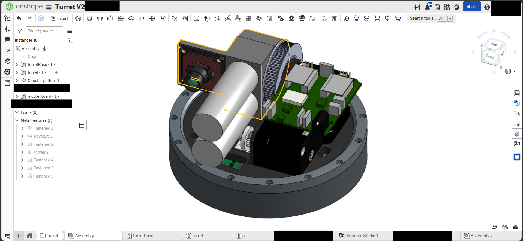Open the Onshape hamburger document menu
This screenshot has height=241, width=523.
[x=49, y=7]
